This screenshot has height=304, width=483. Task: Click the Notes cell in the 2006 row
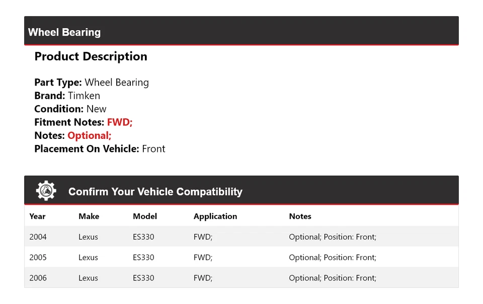333,278
